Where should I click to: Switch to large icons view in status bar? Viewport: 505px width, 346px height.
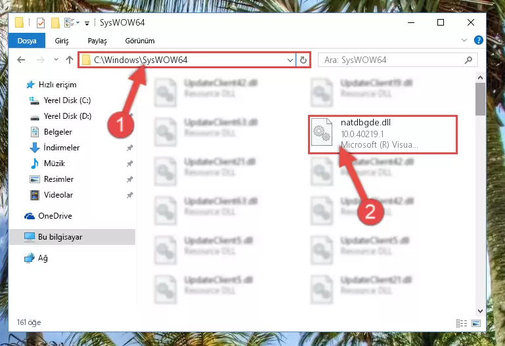tap(476, 323)
